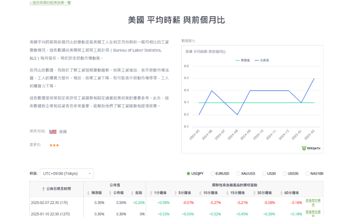Click the US flag icon
The height and width of the screenshot is (217, 347).
(53, 132)
